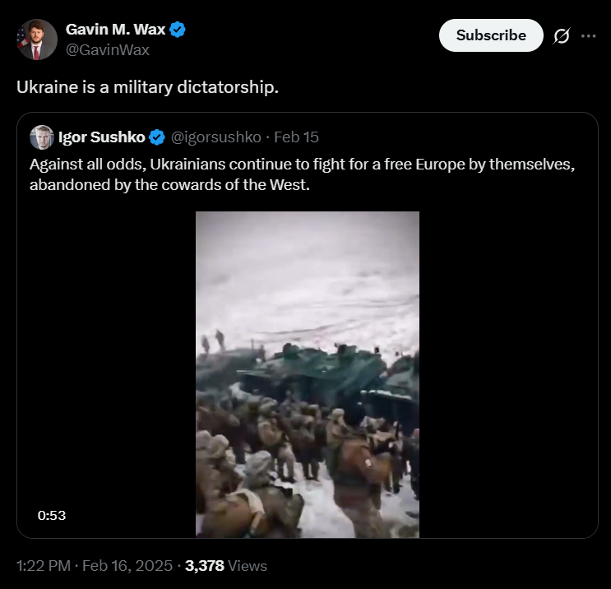Click Gavin M. Wax's blue verified badge
The height and width of the screenshot is (589, 611).
pos(178,30)
